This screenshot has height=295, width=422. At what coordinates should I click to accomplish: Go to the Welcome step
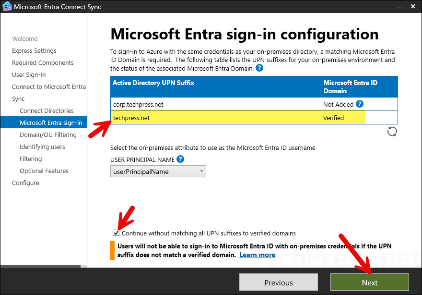(25, 38)
